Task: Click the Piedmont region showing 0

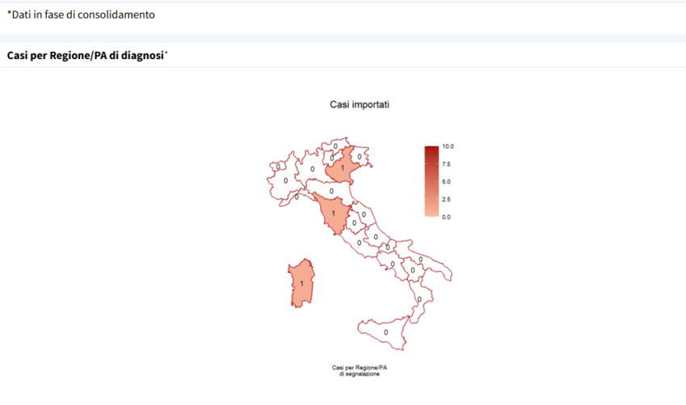Action: click(x=285, y=181)
